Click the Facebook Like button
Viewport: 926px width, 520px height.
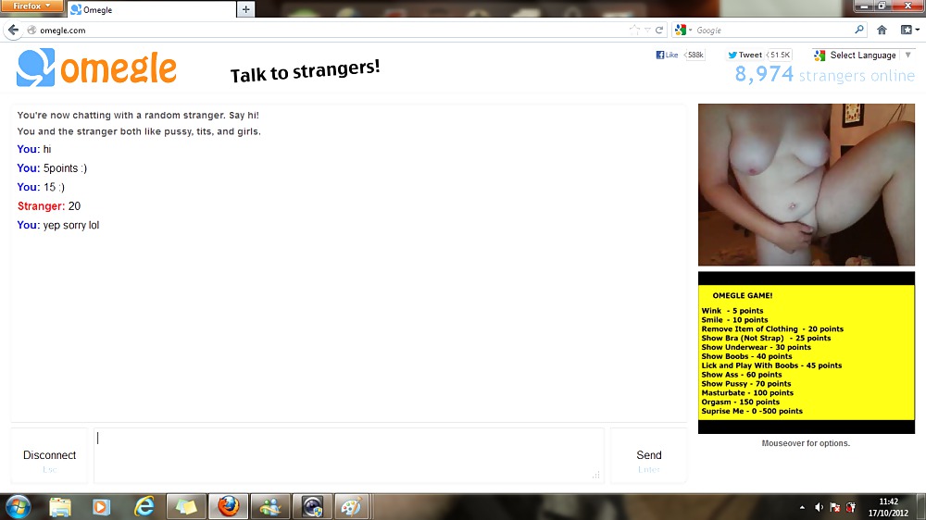[668, 55]
